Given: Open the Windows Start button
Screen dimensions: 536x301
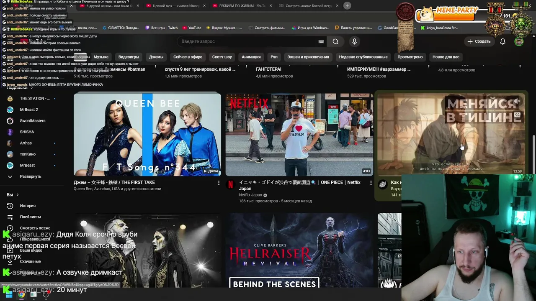Looking at the screenshot, I should [9, 294].
